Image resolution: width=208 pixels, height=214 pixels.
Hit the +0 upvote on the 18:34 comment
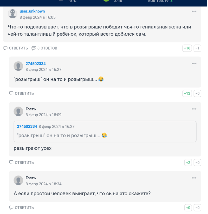(x=188, y=208)
